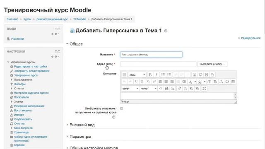Screen dimensions: 265x149
Task: Expand the Банк вопросов tree item
Action: pyautogui.click(x=12, y=128)
